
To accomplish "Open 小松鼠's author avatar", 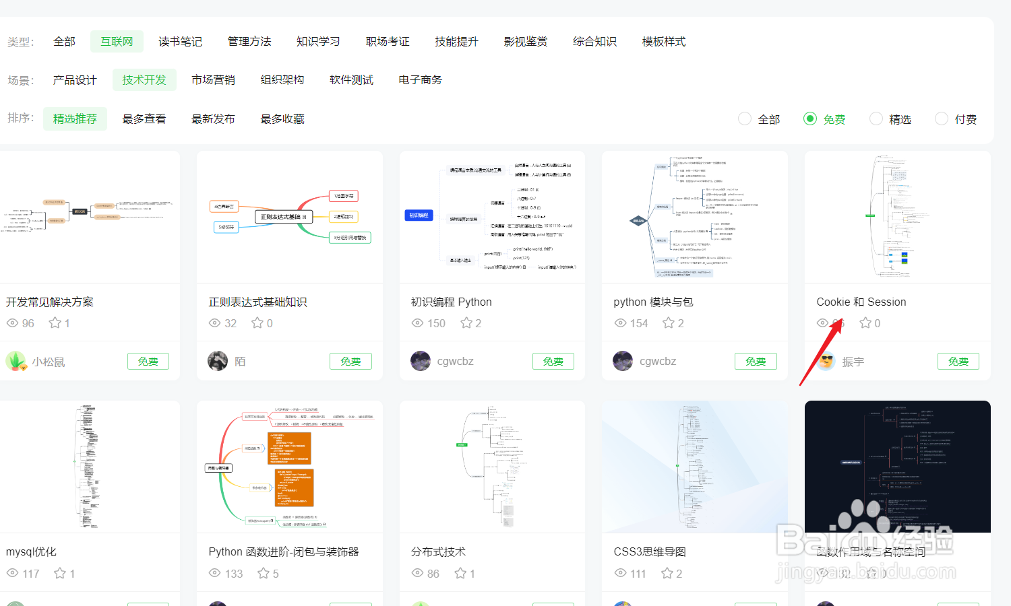I will pos(16,361).
